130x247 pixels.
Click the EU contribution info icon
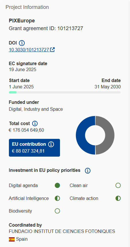[51, 144]
